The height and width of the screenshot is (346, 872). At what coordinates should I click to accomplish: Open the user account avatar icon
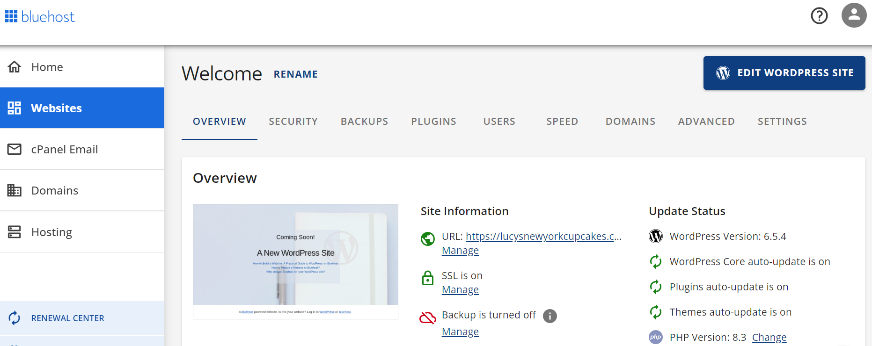pyautogui.click(x=854, y=15)
